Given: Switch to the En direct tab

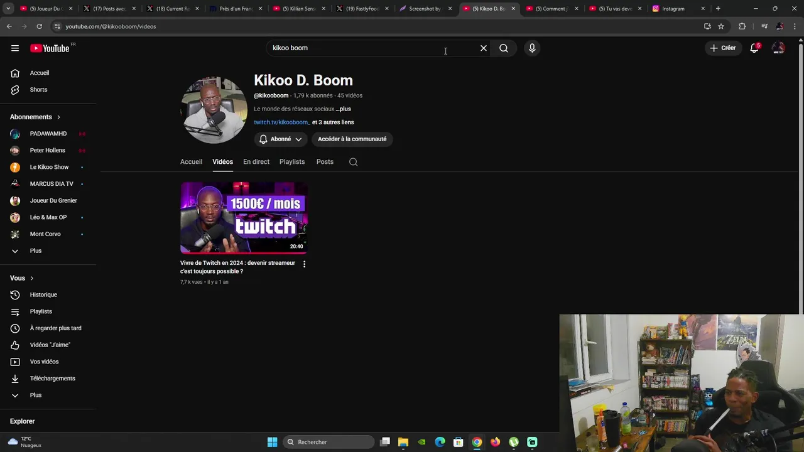Looking at the screenshot, I should pyautogui.click(x=256, y=162).
